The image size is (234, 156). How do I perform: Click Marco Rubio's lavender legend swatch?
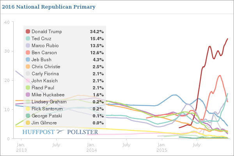(28, 46)
